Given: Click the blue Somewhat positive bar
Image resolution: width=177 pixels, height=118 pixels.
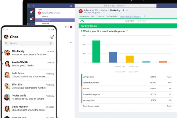Looking at the screenshot, I should 113,57.
